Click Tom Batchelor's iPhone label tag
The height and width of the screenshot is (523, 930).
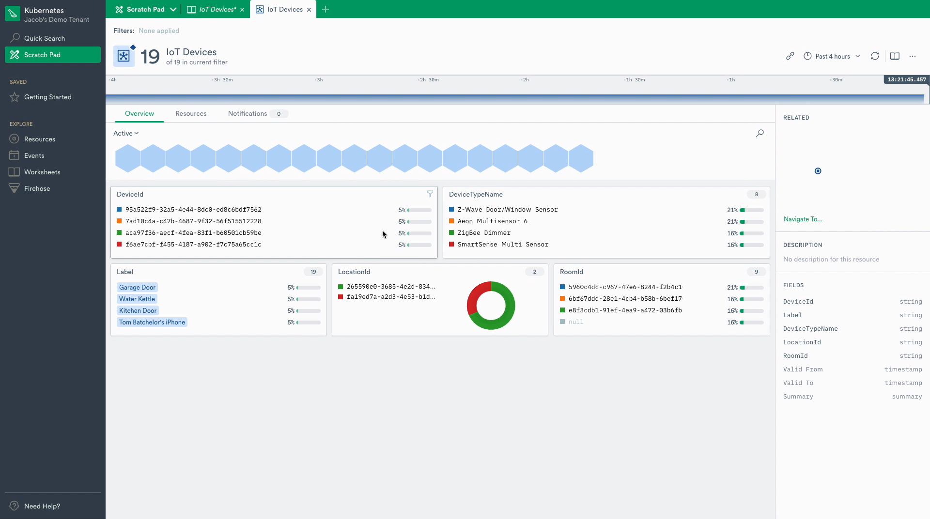[x=152, y=323]
